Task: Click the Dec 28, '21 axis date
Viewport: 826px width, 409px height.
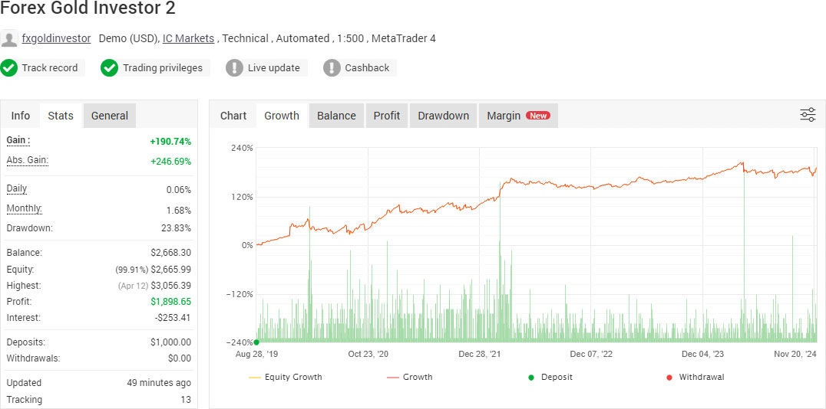Action: 480,355
